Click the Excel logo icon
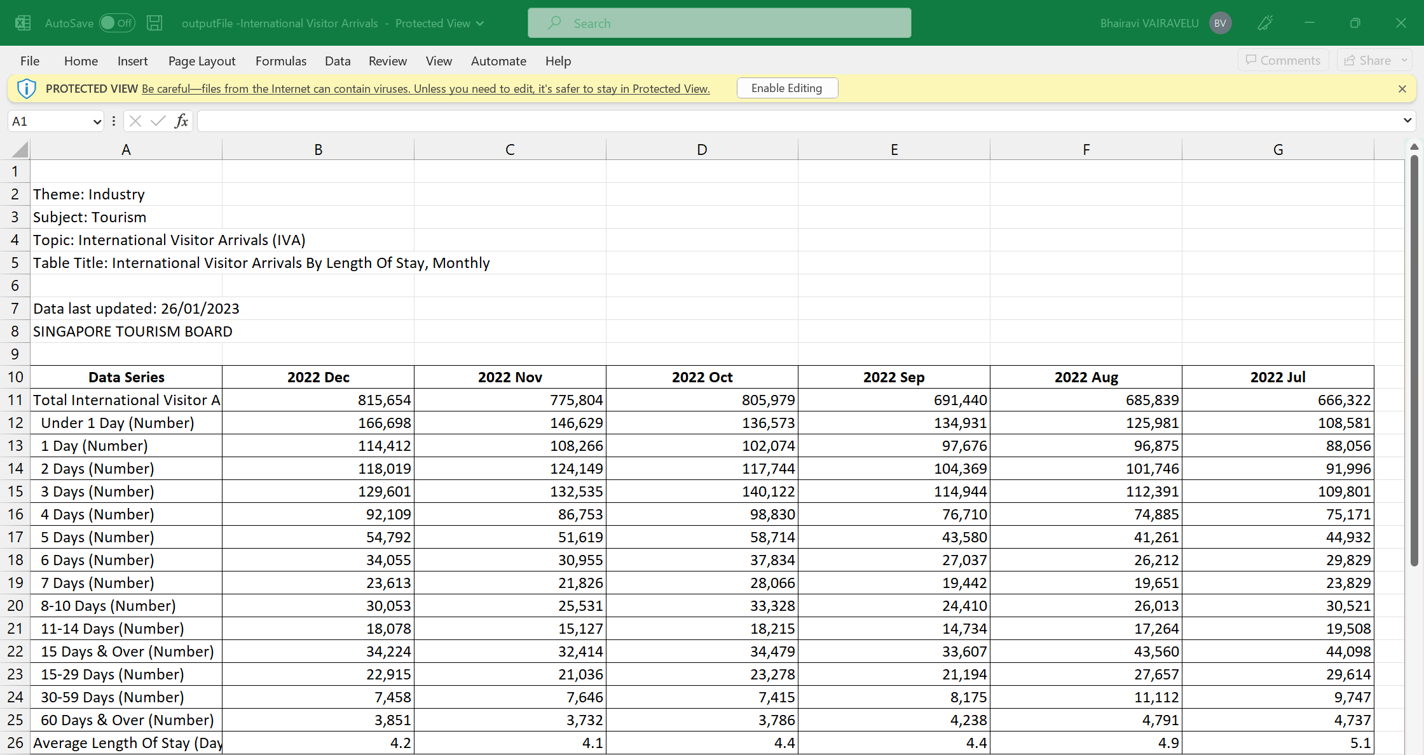The width and height of the screenshot is (1424, 755). click(23, 23)
